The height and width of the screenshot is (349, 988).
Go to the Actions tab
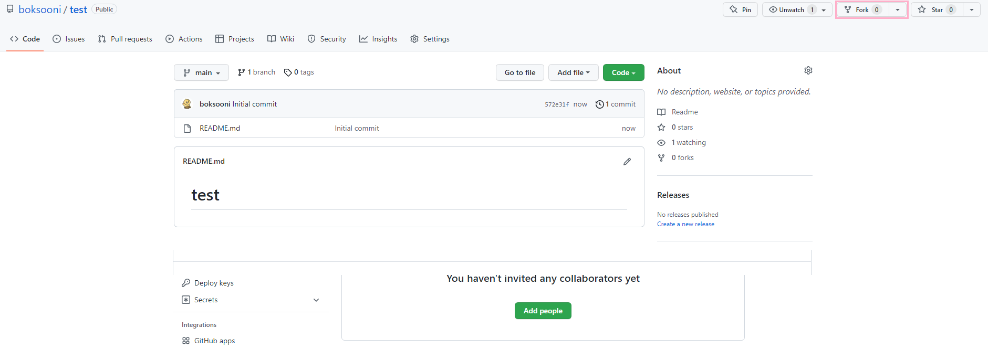(184, 39)
